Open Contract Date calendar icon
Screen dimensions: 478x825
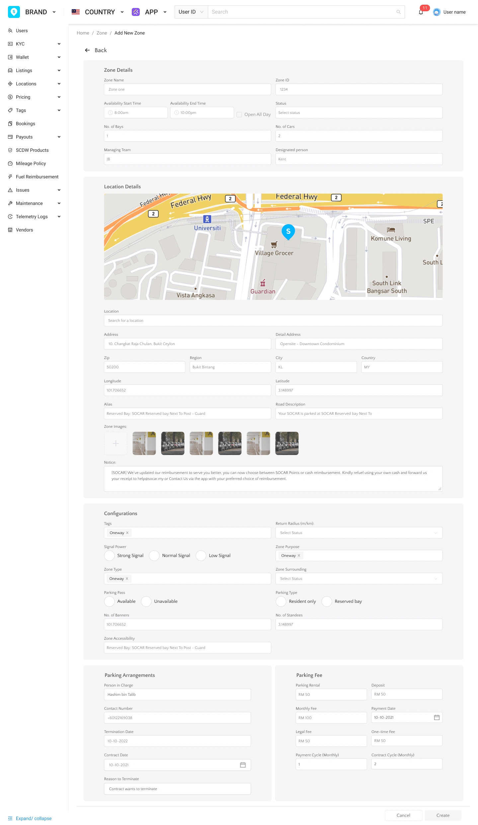pyautogui.click(x=243, y=765)
